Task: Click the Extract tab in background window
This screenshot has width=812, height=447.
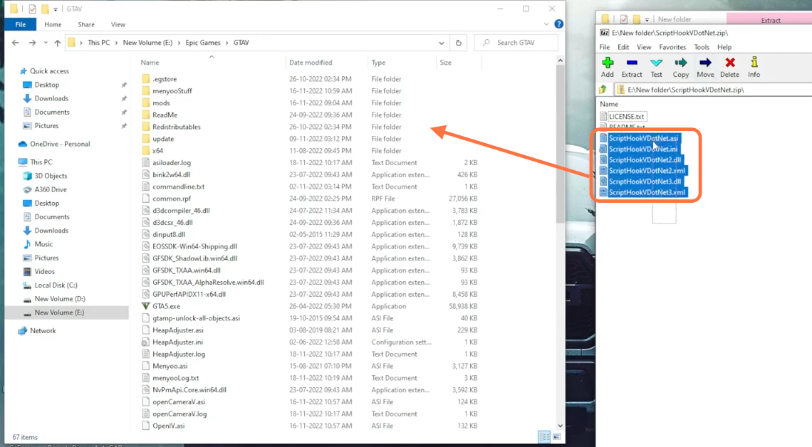Action: (771, 20)
